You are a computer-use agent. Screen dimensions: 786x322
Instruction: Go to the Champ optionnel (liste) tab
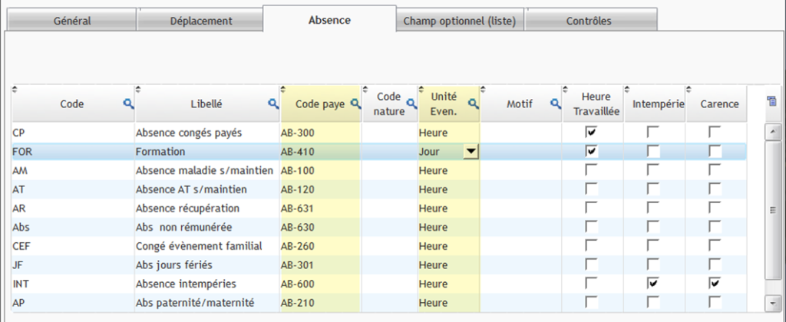(460, 21)
